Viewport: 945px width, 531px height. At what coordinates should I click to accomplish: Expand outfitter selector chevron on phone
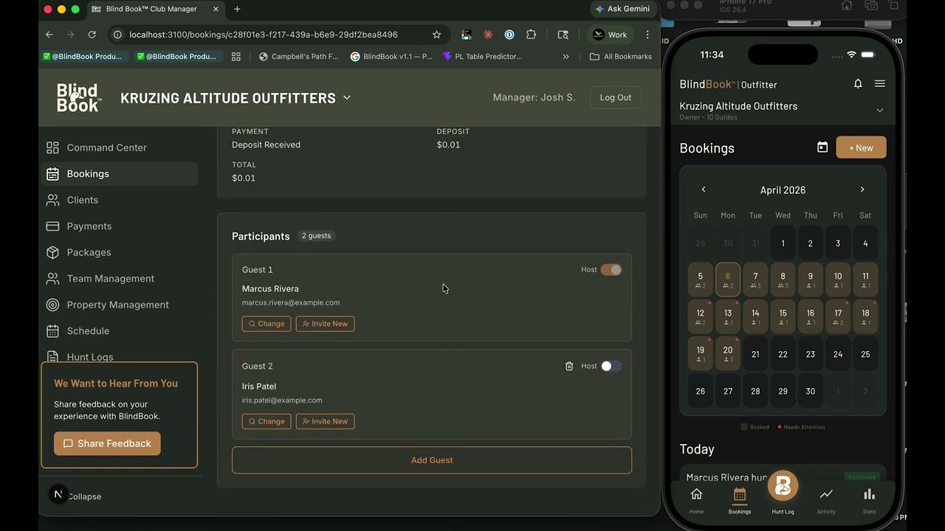pyautogui.click(x=879, y=110)
